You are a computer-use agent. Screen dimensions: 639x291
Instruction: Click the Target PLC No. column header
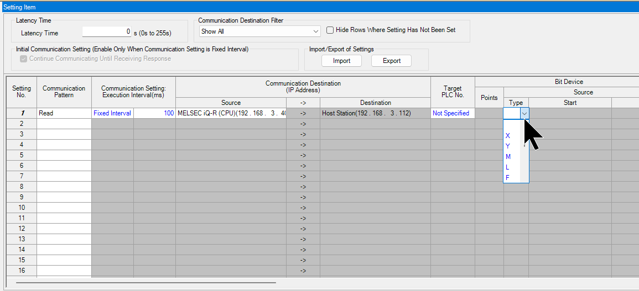[453, 92]
